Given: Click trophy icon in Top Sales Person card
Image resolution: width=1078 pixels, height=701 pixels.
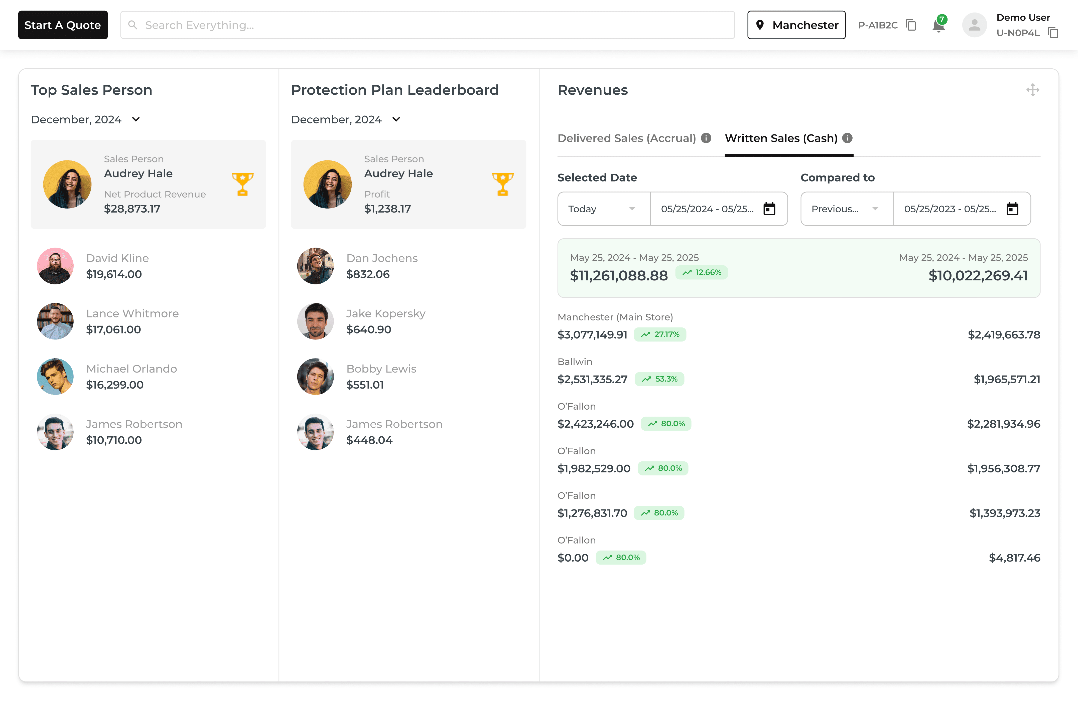Looking at the screenshot, I should click(x=242, y=184).
